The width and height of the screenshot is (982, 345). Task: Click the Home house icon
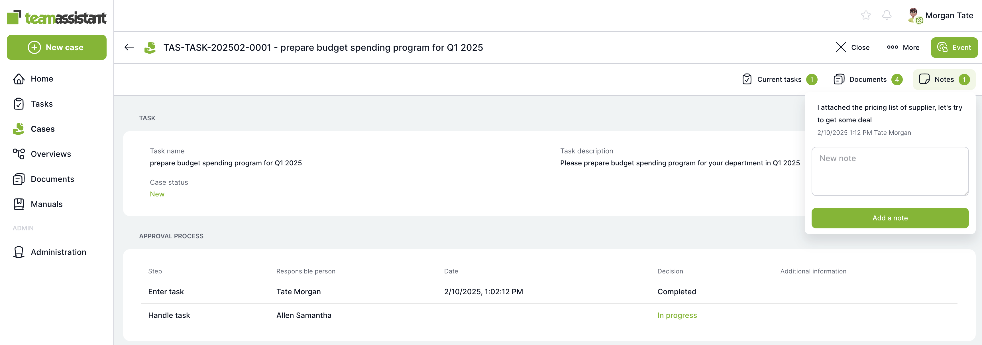[19, 79]
